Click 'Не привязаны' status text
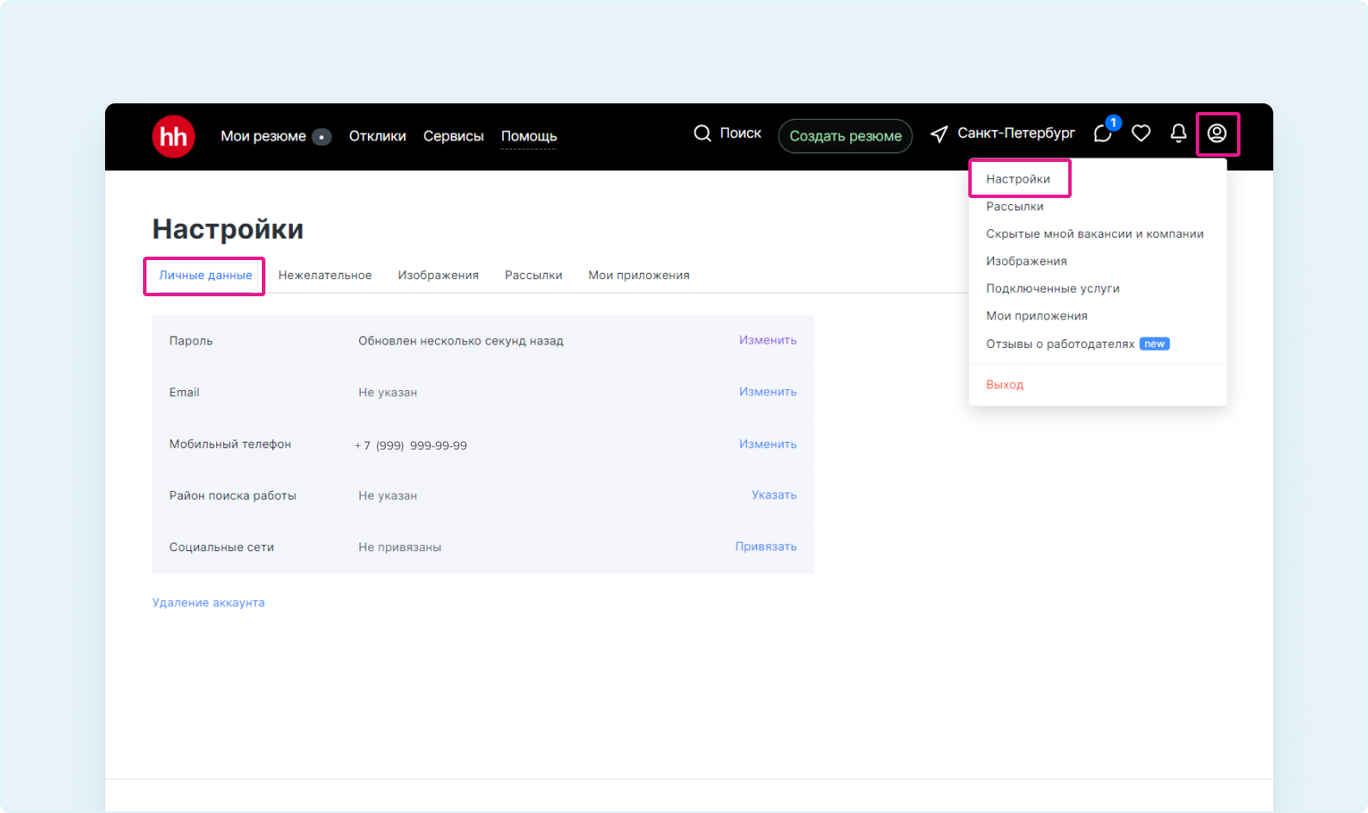 point(400,548)
